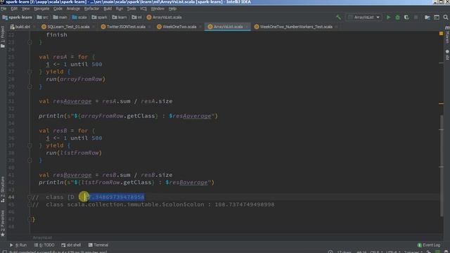Click the run(listFromRow) call
Image resolution: width=450 pixels, height=253 pixels.
(x=74, y=153)
